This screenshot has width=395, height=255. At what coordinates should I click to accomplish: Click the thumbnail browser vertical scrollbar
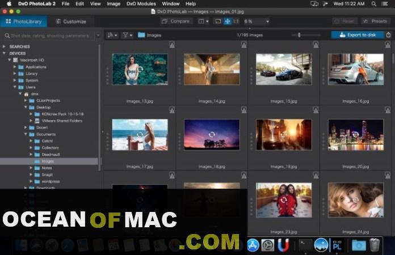pyautogui.click(x=393, y=59)
